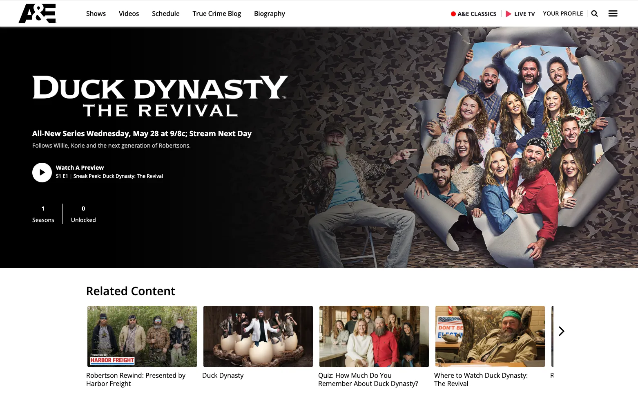Go to Your Profile

563,13
